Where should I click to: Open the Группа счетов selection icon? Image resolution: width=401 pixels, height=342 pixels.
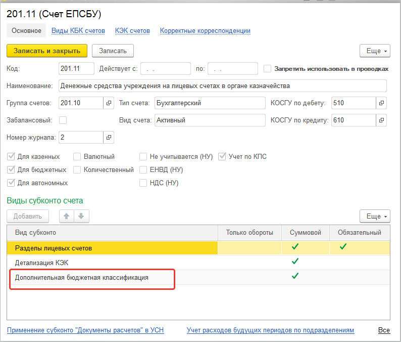[x=109, y=103]
